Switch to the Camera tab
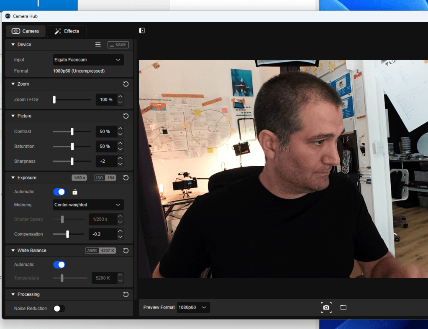Viewport: 428px width, 329px height. click(x=26, y=31)
